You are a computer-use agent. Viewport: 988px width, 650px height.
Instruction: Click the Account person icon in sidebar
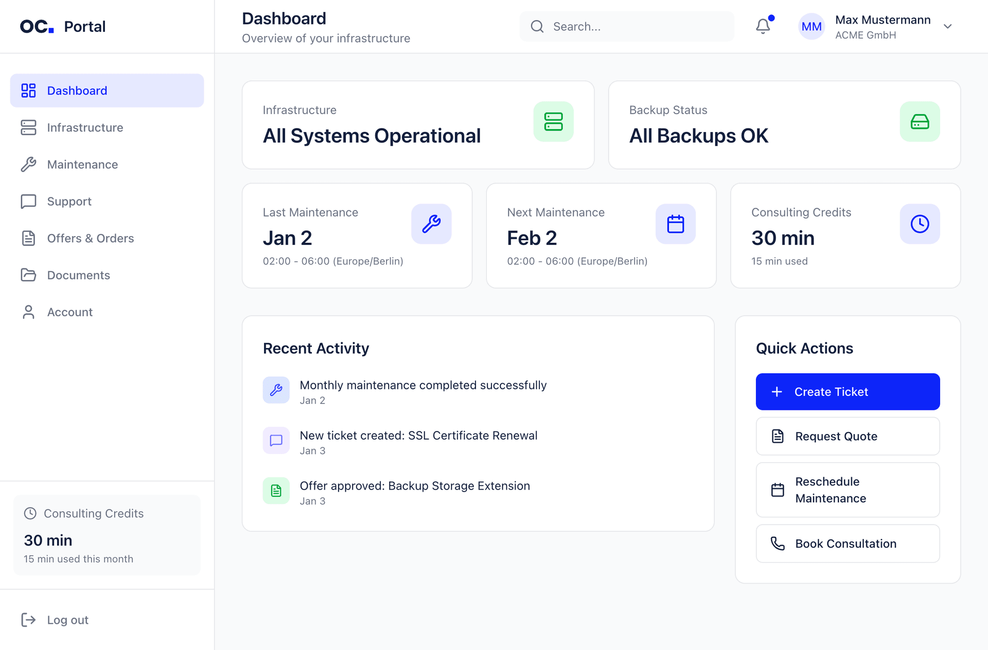[x=28, y=312]
